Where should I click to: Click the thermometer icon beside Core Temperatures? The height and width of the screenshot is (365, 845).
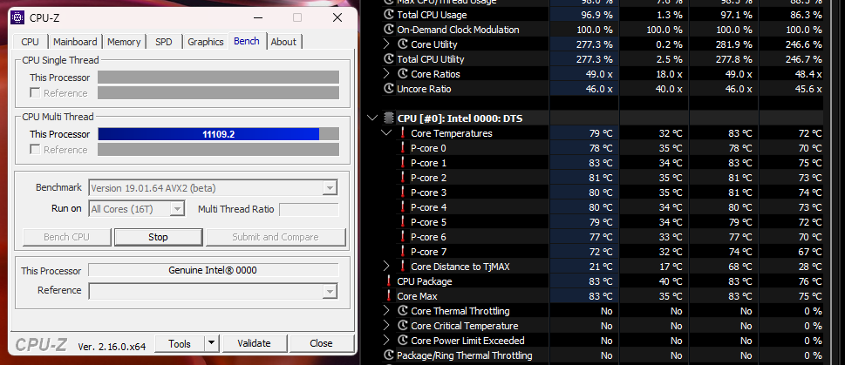(403, 133)
